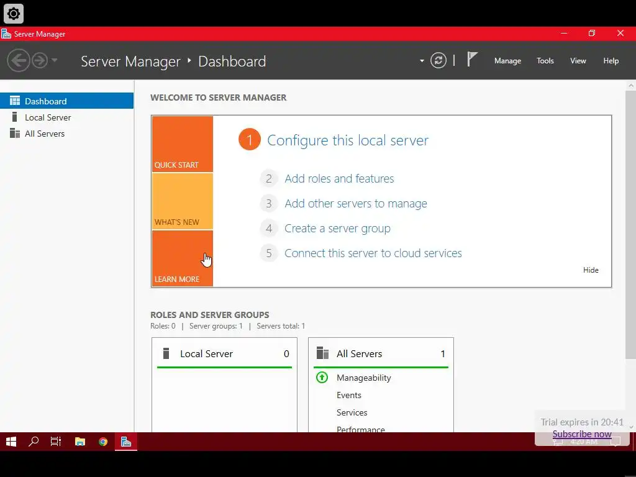Open the LEARN MORE tile
The image size is (636, 477).
[x=183, y=258]
